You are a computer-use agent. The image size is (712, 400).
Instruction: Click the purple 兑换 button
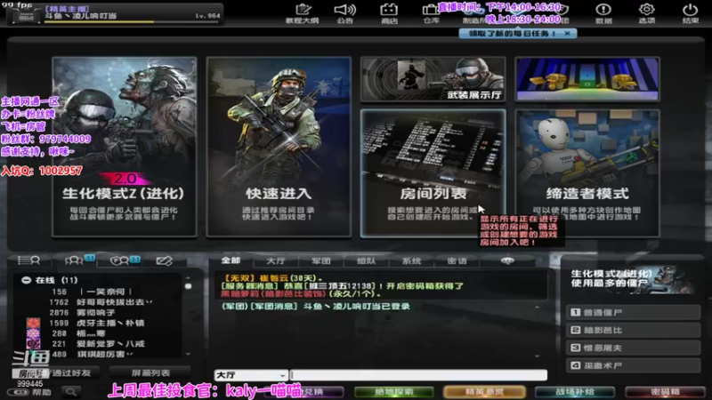(x=313, y=392)
